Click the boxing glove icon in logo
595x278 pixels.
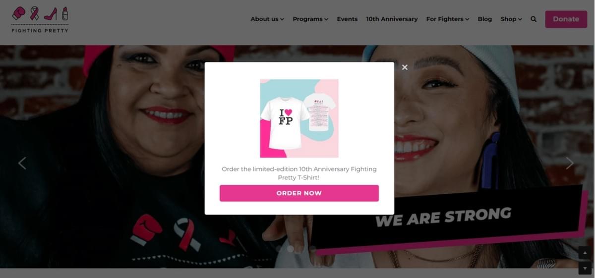(19, 13)
